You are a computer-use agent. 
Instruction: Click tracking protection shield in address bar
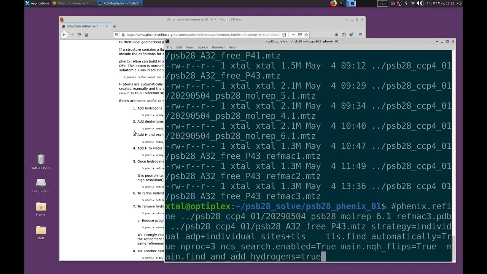tap(116, 35)
